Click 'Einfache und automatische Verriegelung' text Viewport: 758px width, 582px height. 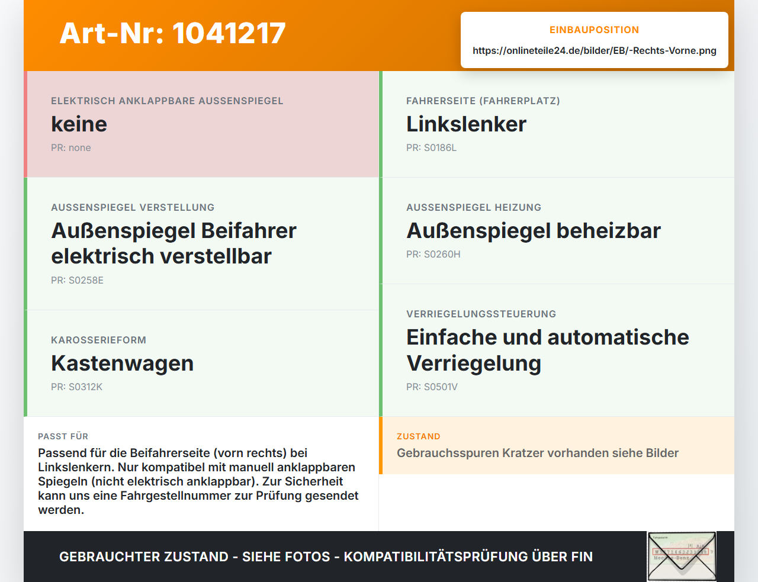click(548, 350)
